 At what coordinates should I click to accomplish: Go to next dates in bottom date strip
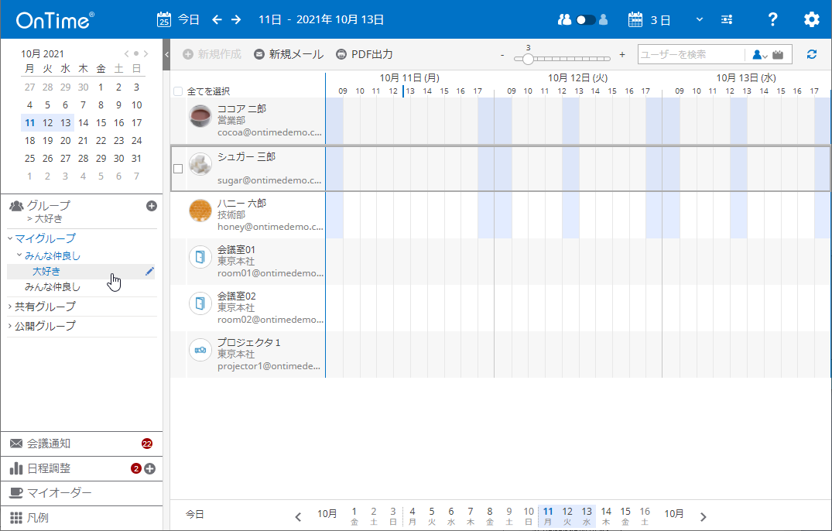[703, 516]
